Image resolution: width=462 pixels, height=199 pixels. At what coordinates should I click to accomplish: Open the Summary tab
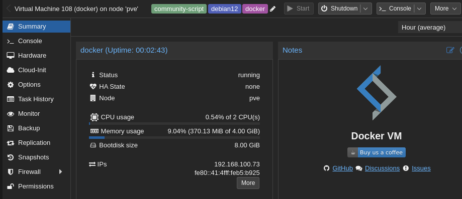coord(37,27)
